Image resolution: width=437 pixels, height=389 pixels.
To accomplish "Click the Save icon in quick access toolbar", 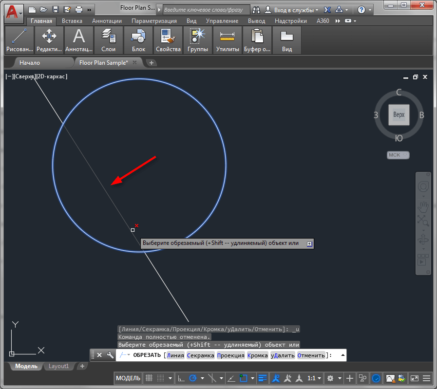I will point(56,9).
